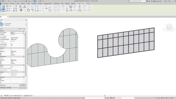The height and width of the screenshot is (99, 176).
Task: Open the Curtain Wall type selector dropdown
Action: (26, 24)
